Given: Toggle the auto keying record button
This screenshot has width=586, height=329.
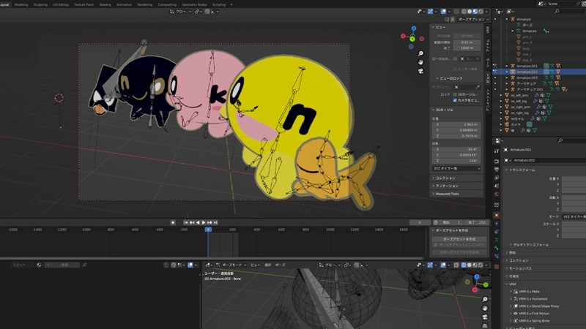Looking at the screenshot, I should tap(173, 222).
